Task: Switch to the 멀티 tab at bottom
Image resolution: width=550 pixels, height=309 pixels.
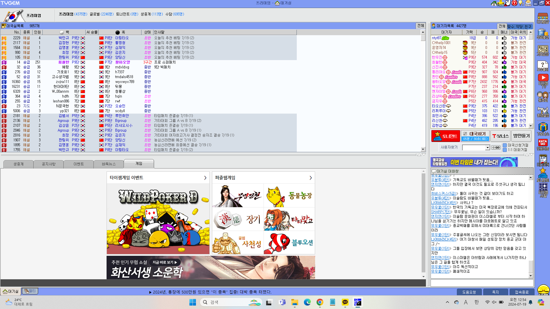Action: coord(30,291)
